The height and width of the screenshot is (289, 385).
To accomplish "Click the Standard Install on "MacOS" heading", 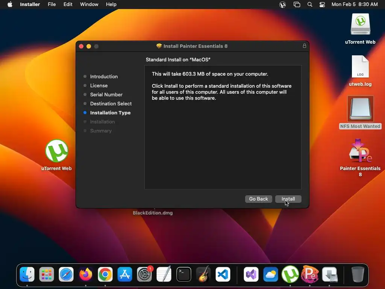I will click(x=178, y=59).
